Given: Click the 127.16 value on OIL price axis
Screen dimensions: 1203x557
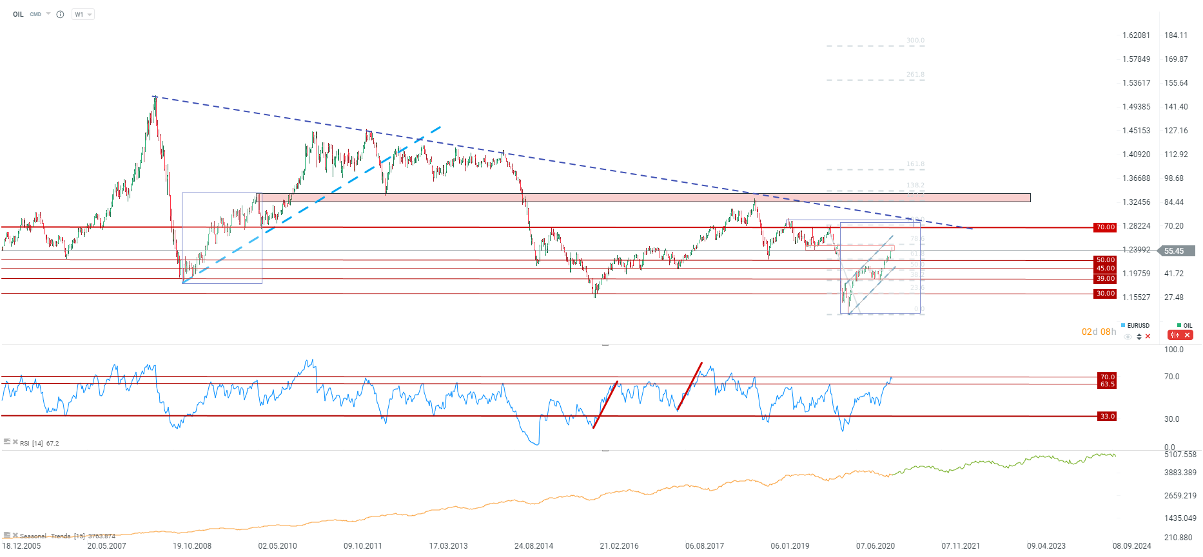Looking at the screenshot, I should [1176, 131].
